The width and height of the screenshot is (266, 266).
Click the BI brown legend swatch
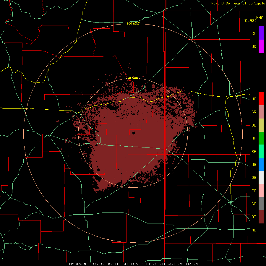(261, 217)
